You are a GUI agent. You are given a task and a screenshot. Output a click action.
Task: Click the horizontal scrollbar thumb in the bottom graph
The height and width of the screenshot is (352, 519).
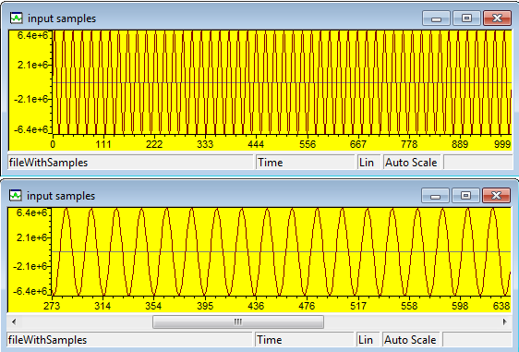tap(238, 322)
